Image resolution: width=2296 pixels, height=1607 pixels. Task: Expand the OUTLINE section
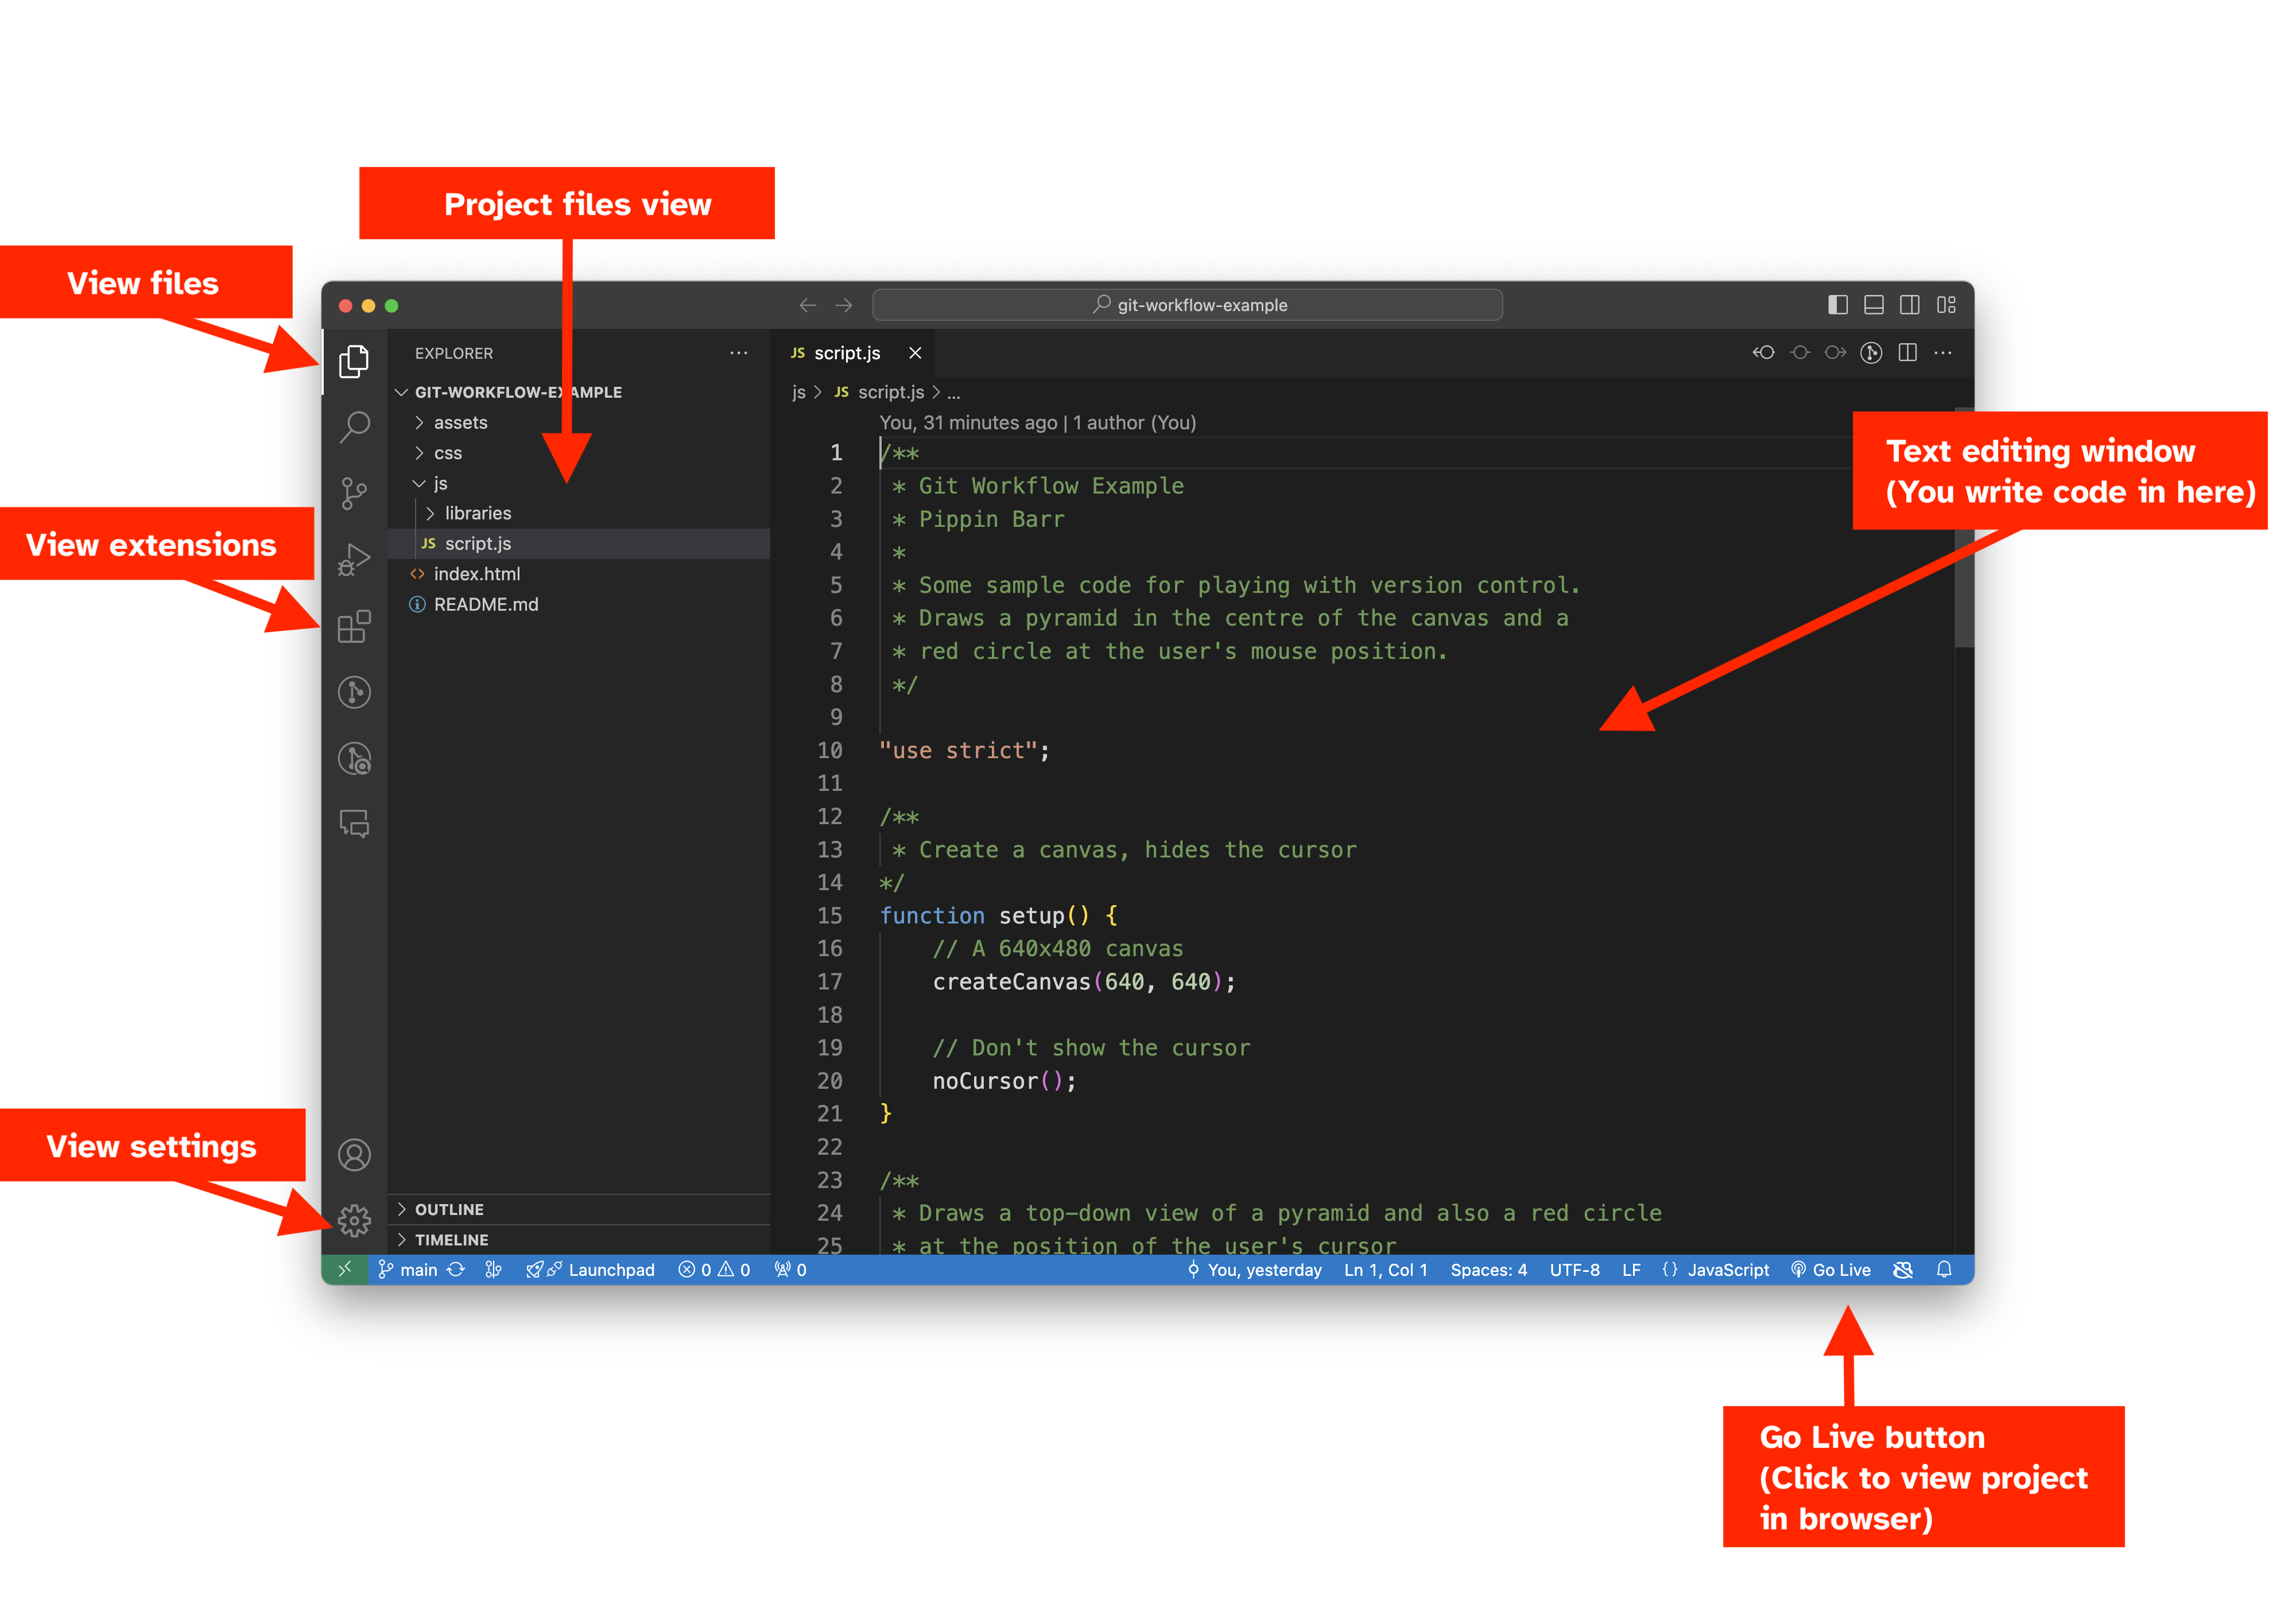[449, 1209]
